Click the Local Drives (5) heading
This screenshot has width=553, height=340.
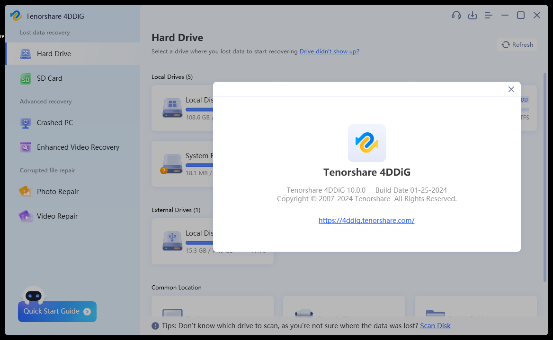pos(172,77)
